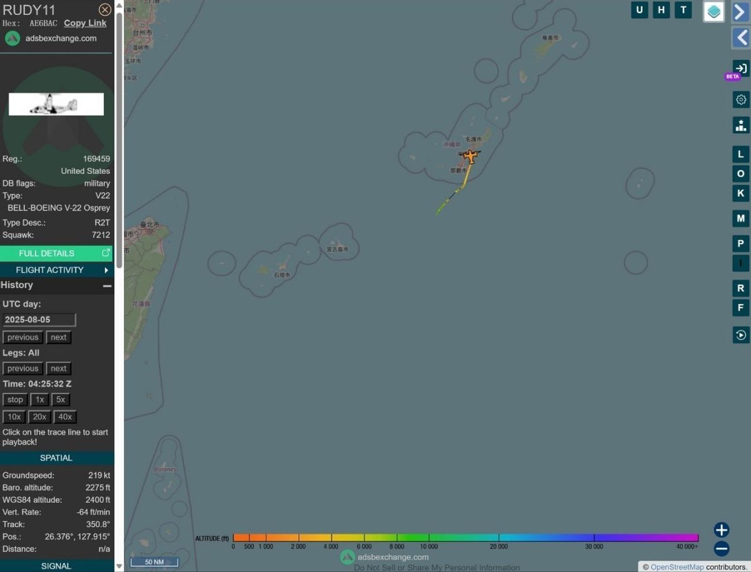
Task: Click the replay playback icon
Action: [x=741, y=335]
